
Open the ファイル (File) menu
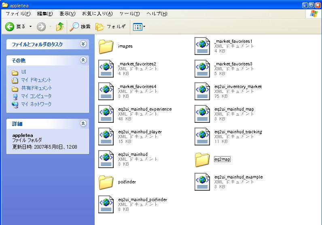pyautogui.click(x=18, y=14)
